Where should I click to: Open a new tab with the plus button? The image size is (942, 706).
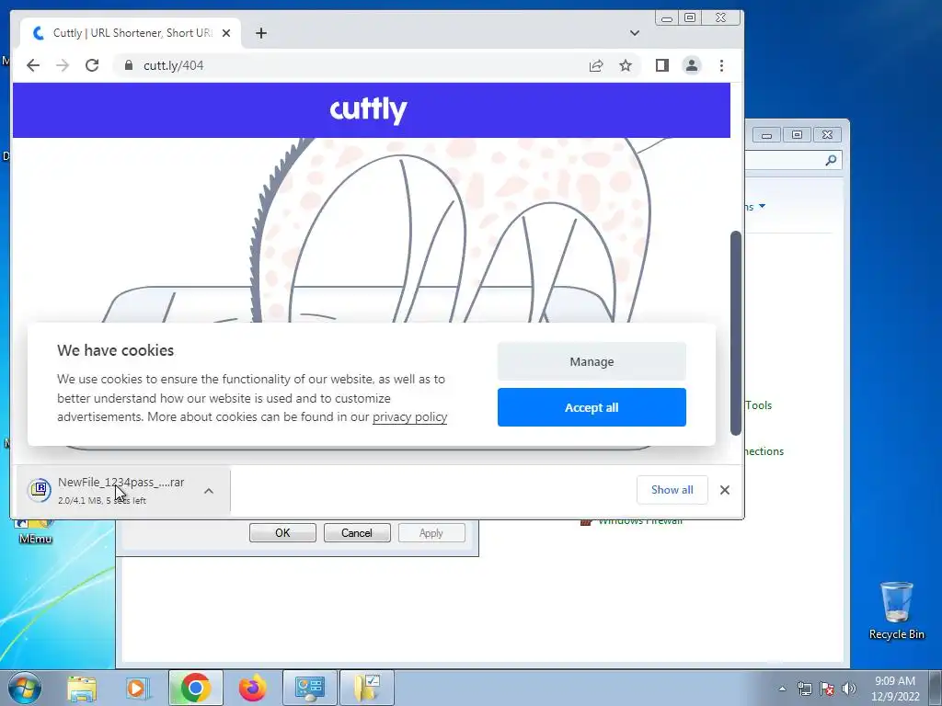tap(260, 33)
